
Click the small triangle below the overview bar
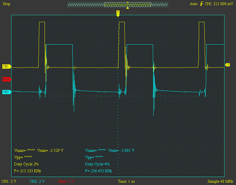tap(128, 8)
